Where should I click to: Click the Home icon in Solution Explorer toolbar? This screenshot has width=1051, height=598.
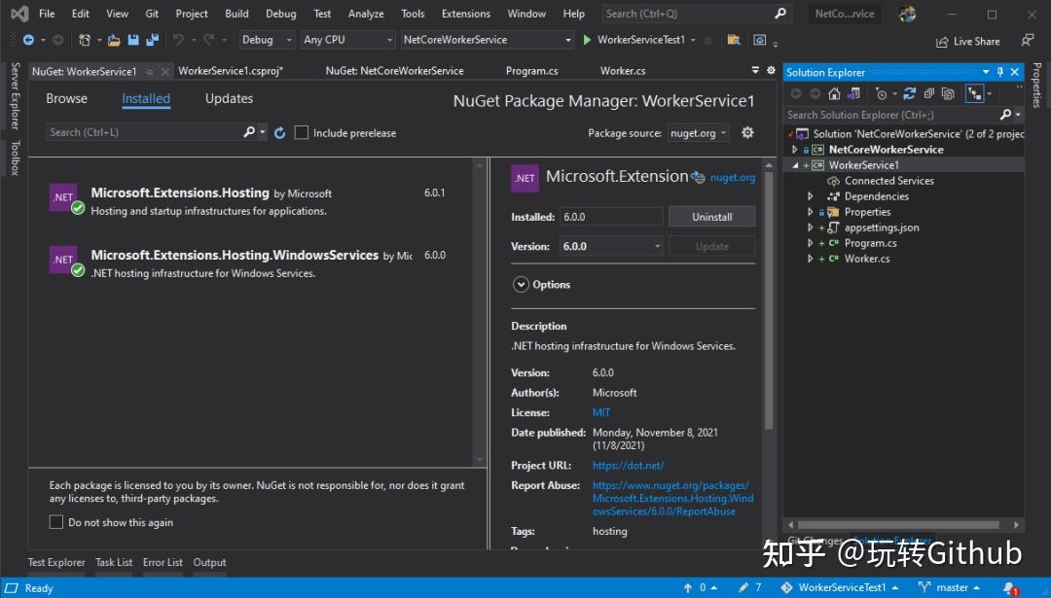click(835, 92)
